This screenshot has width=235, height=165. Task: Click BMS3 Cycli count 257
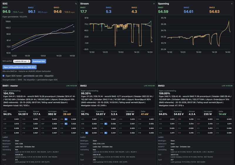click(172, 160)
